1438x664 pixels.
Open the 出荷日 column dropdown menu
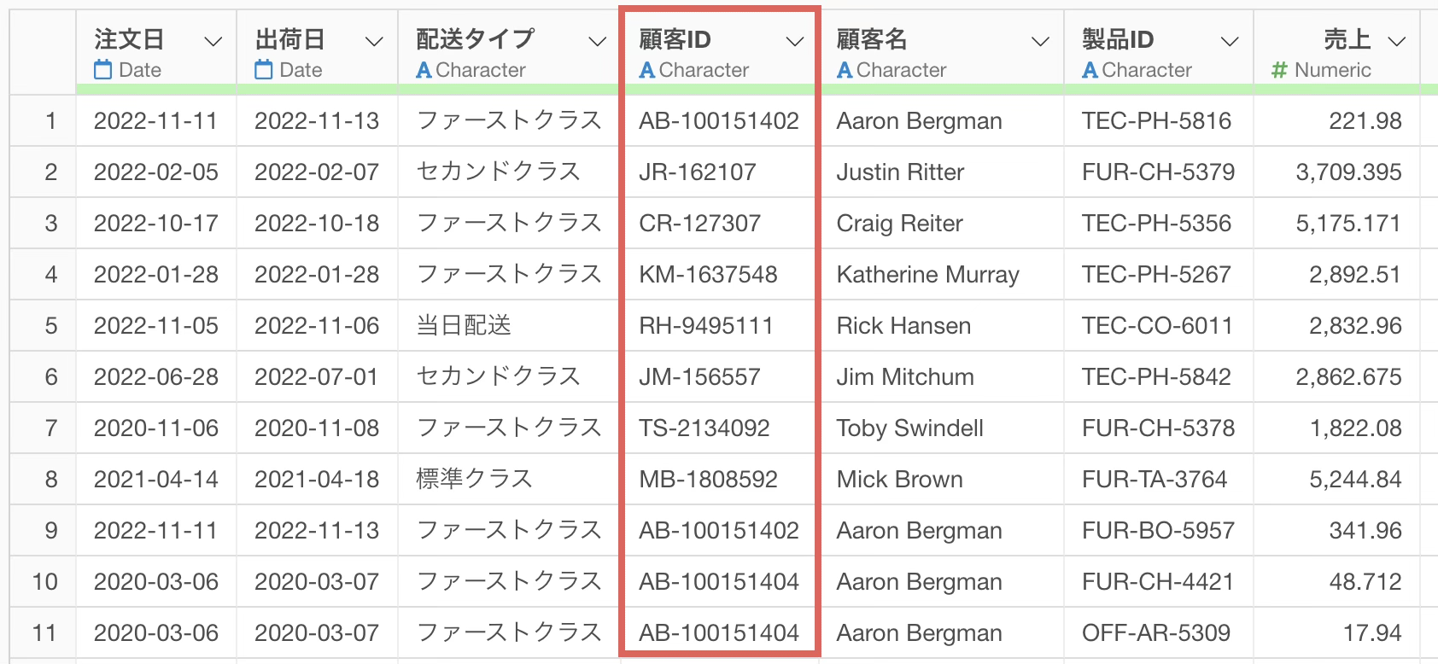pos(374,41)
